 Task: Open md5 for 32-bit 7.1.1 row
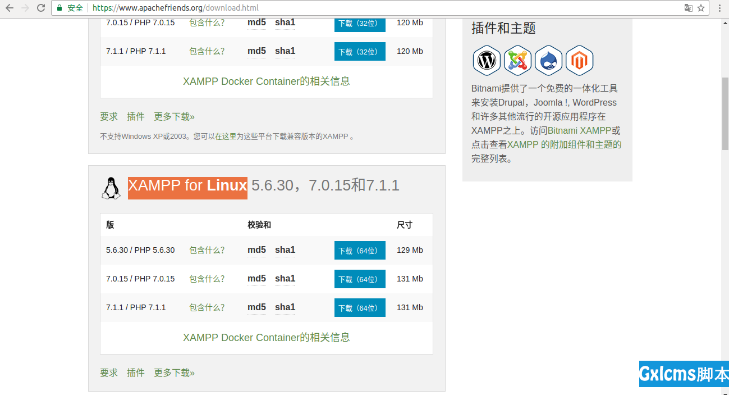[256, 51]
